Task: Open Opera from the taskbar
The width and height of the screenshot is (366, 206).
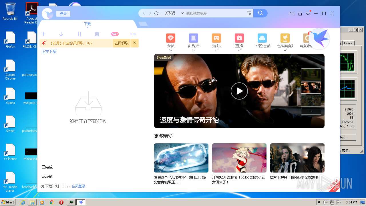Action: click(61, 202)
